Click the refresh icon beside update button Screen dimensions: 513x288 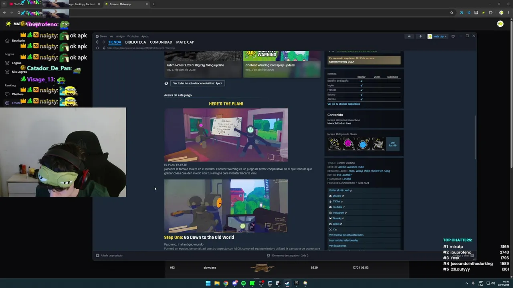166,83
